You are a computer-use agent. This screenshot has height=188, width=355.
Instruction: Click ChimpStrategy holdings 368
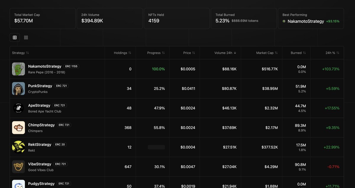128,127
